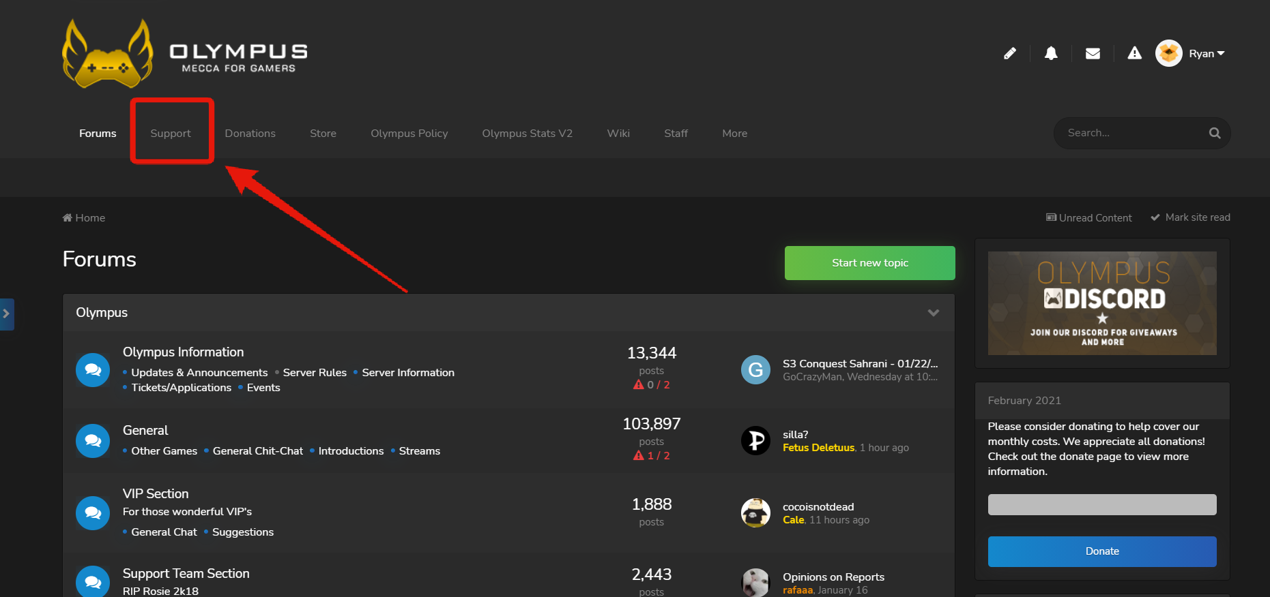Open VIP General Chat subforum
Image resolution: width=1270 pixels, height=597 pixels.
pyautogui.click(x=164, y=532)
